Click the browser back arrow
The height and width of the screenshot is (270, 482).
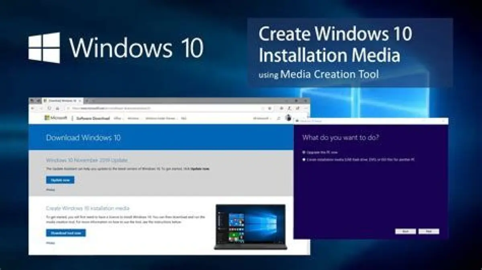point(33,109)
